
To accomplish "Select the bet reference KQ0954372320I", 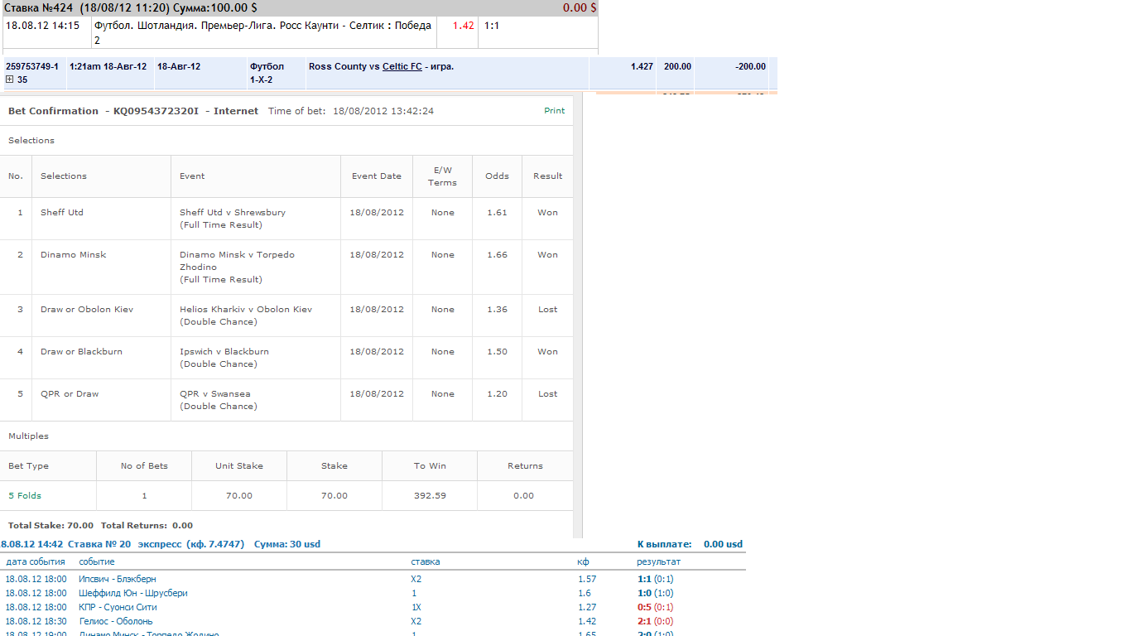I will click(156, 111).
